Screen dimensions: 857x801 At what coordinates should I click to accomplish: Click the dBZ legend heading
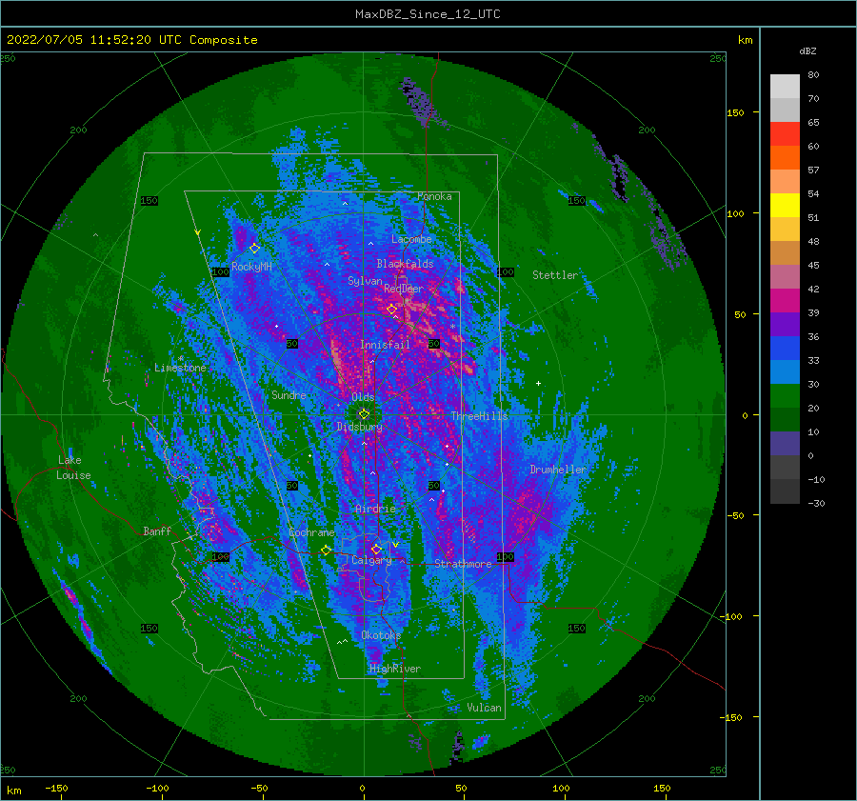click(x=807, y=51)
